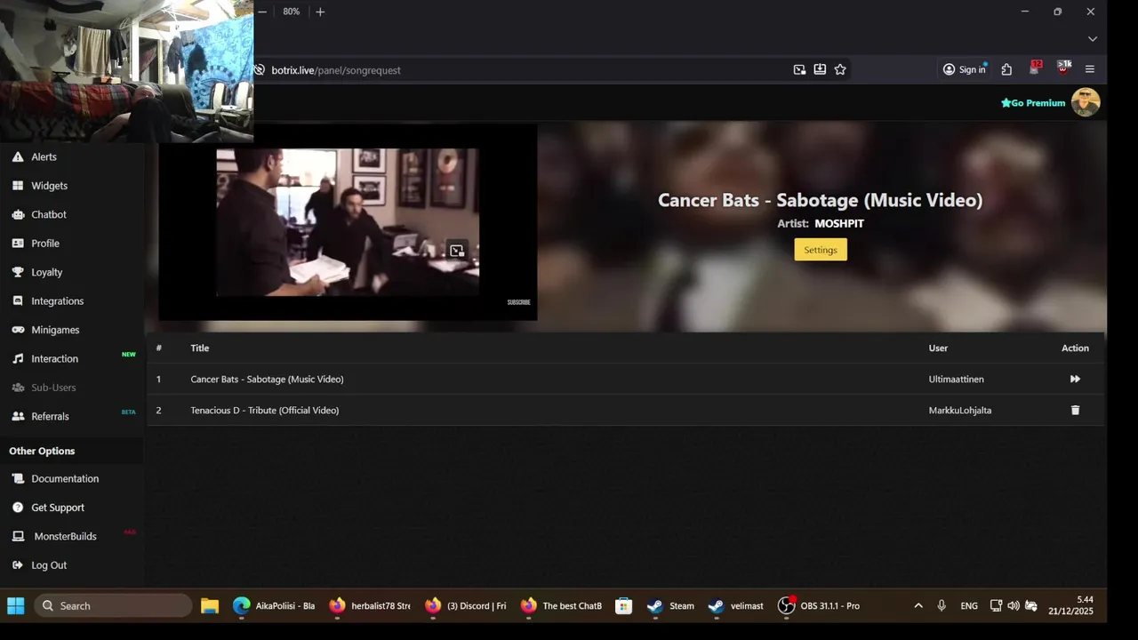Viewport: 1138px width, 640px height.
Task: Switch to The best ChatB Firefox window
Action: point(562,605)
